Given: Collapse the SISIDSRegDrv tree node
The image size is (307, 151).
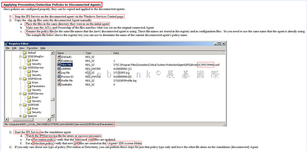Looking at the screenshot, I should 20,56.
